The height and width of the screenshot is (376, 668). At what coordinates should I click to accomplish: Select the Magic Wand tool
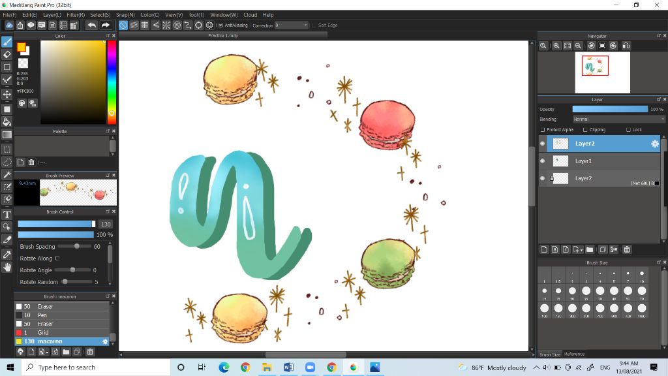[7, 174]
